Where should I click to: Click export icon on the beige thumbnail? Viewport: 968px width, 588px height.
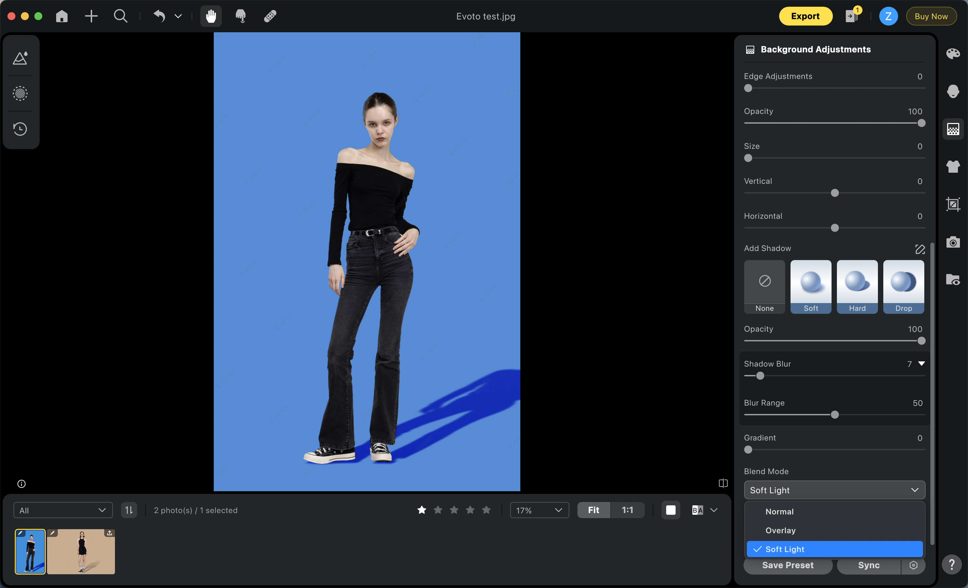pyautogui.click(x=110, y=533)
